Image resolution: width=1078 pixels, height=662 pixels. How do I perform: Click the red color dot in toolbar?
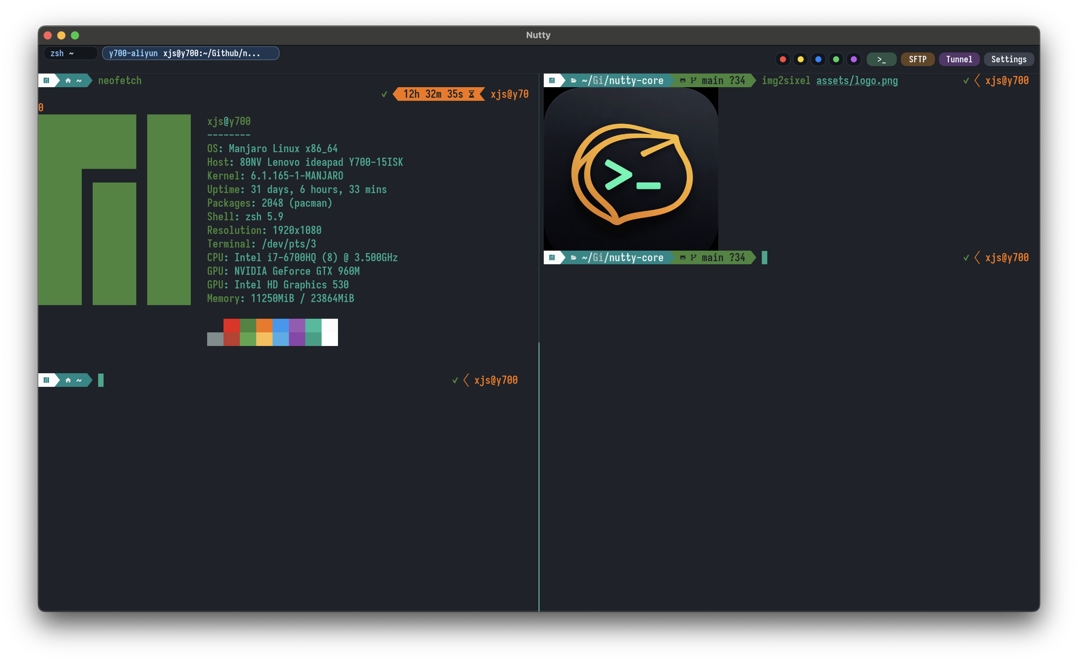pyautogui.click(x=782, y=60)
